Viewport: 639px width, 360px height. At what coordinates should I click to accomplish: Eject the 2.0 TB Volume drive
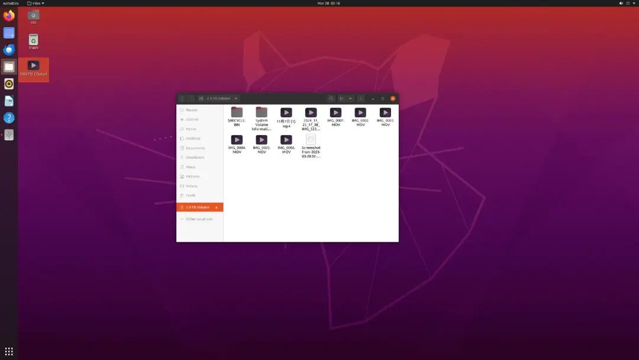coord(217,207)
